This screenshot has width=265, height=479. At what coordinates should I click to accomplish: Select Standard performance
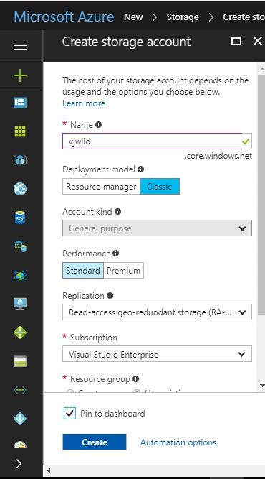click(x=83, y=270)
